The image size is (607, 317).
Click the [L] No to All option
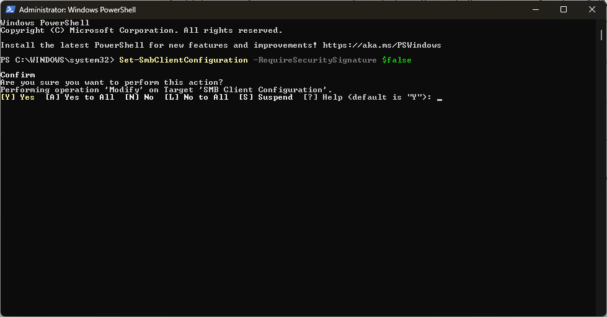pos(197,97)
